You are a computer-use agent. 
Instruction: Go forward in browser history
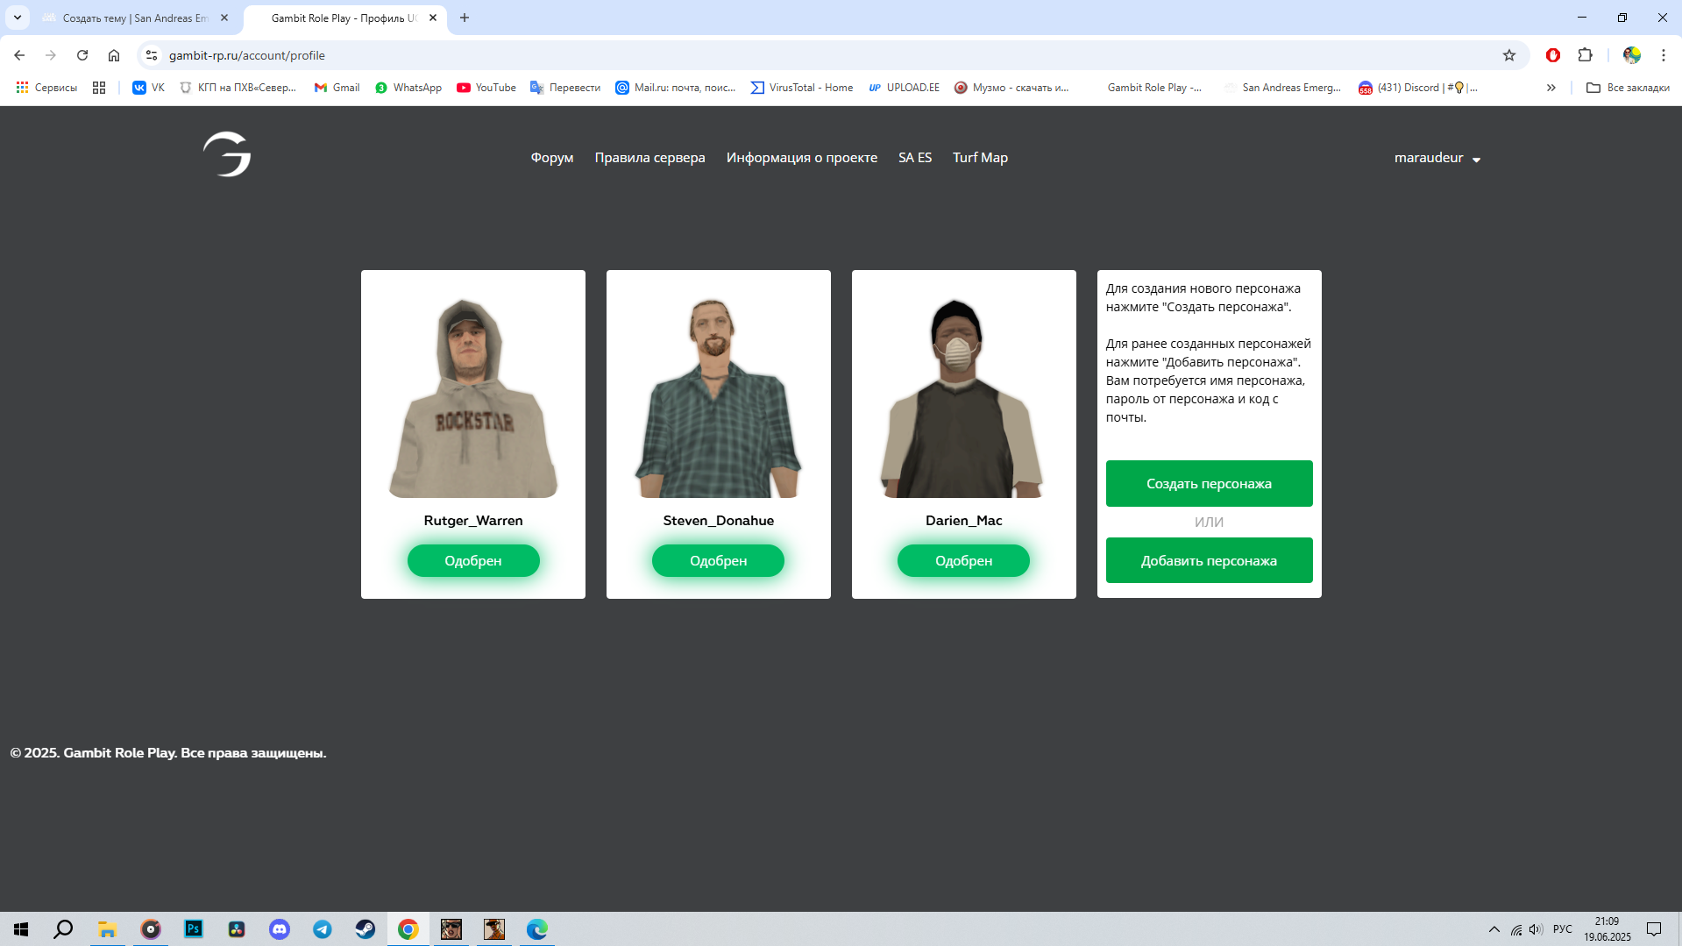(x=51, y=55)
